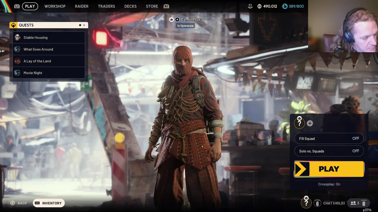Open the social list showing 3 players
The height and width of the screenshot is (212, 378).
point(358,203)
